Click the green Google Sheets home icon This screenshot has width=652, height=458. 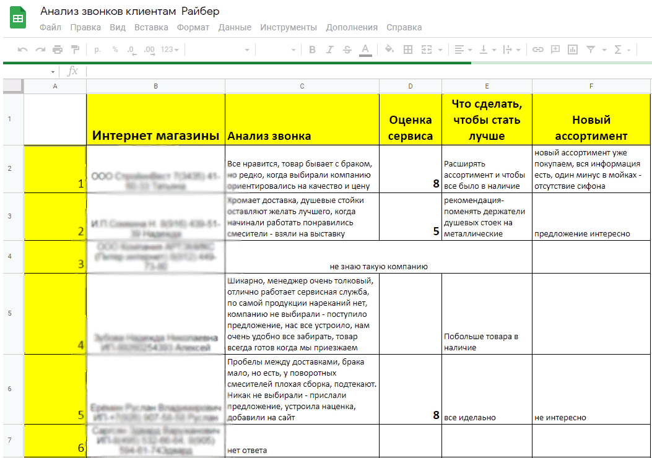click(x=18, y=19)
